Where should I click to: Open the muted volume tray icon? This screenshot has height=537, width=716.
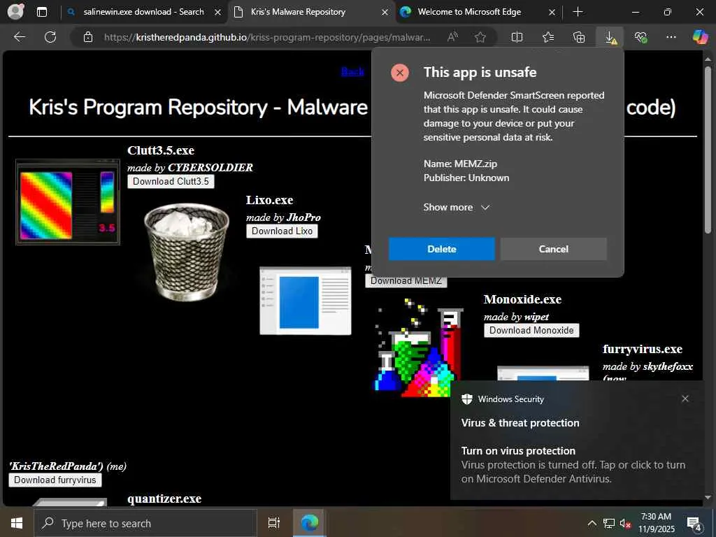pos(625,523)
